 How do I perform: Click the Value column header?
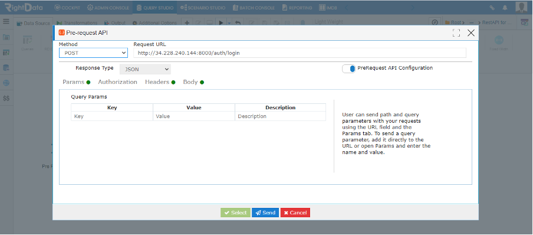(x=194, y=107)
